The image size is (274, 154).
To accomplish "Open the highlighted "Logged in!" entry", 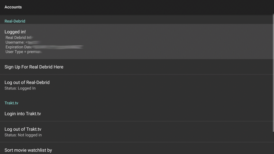I will pos(136,42).
